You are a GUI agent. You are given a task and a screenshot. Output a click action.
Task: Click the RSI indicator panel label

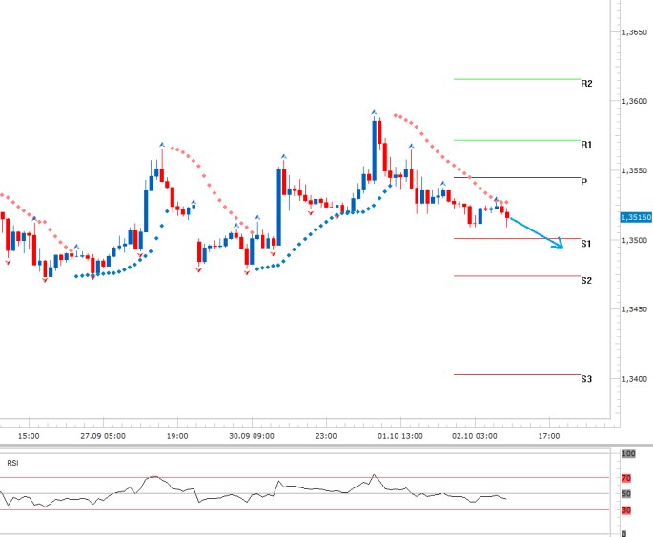[12, 463]
